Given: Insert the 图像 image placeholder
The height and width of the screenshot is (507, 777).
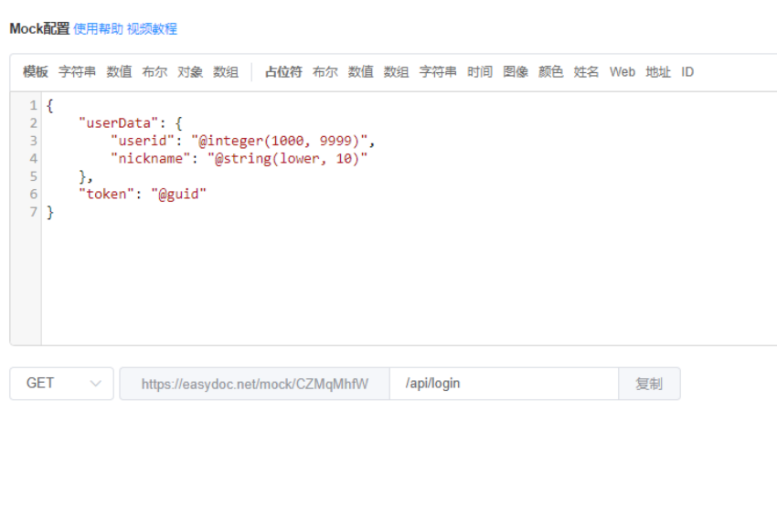Looking at the screenshot, I should [x=516, y=71].
